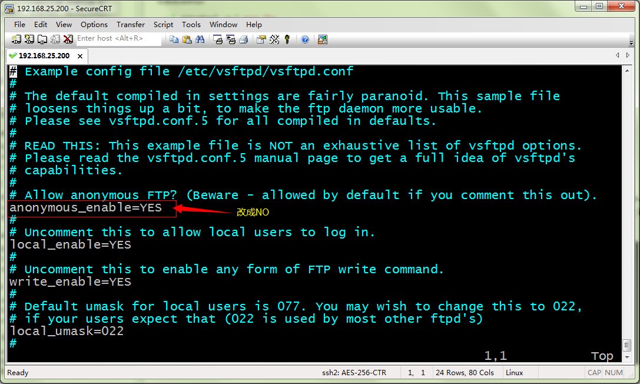
Task: Click 'ssh2: AES-256-CTR' status entry
Action: click(x=354, y=373)
